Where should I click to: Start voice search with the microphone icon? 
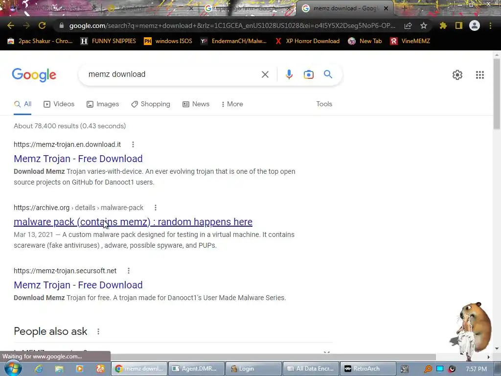coord(289,74)
